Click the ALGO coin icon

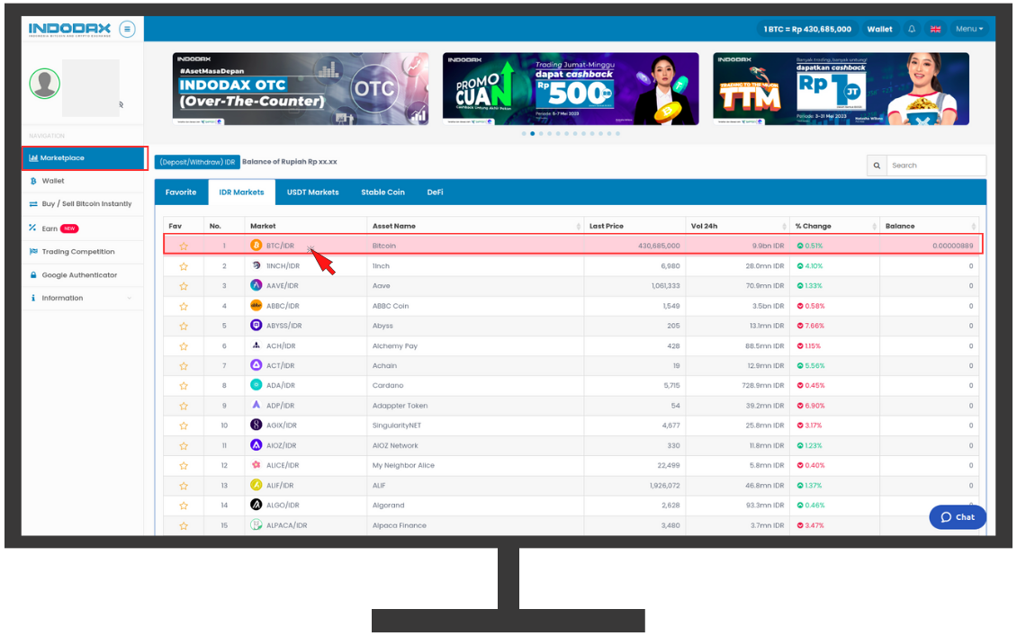pyautogui.click(x=256, y=505)
